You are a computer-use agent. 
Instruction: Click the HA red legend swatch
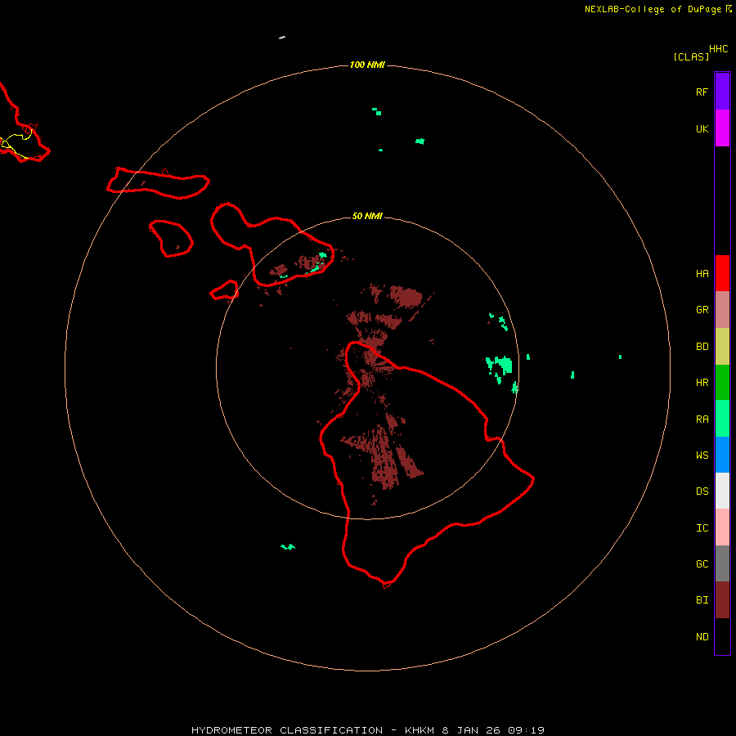(722, 273)
